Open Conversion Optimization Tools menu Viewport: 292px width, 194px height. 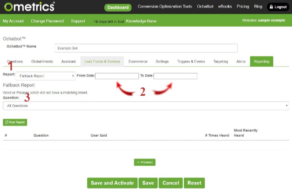[x=165, y=6]
